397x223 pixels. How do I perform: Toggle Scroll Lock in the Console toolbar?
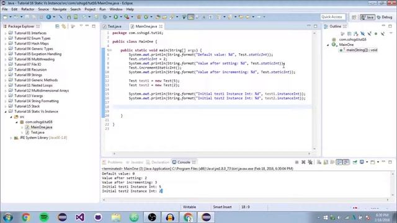(x=326, y=162)
